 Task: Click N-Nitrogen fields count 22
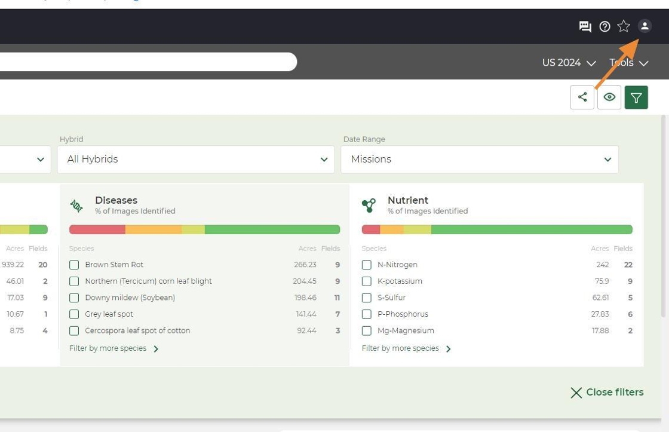(x=628, y=265)
